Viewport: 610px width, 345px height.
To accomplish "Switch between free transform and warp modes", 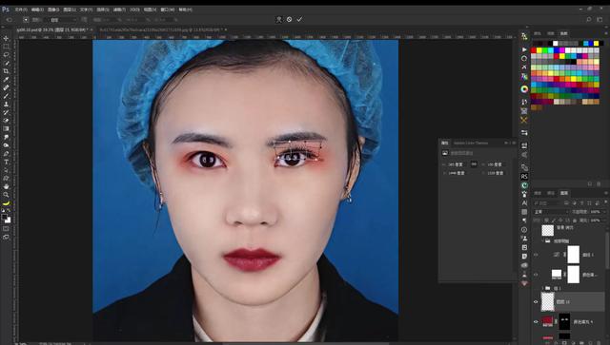I will [x=279, y=19].
